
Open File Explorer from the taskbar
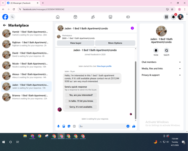tap(25, 136)
